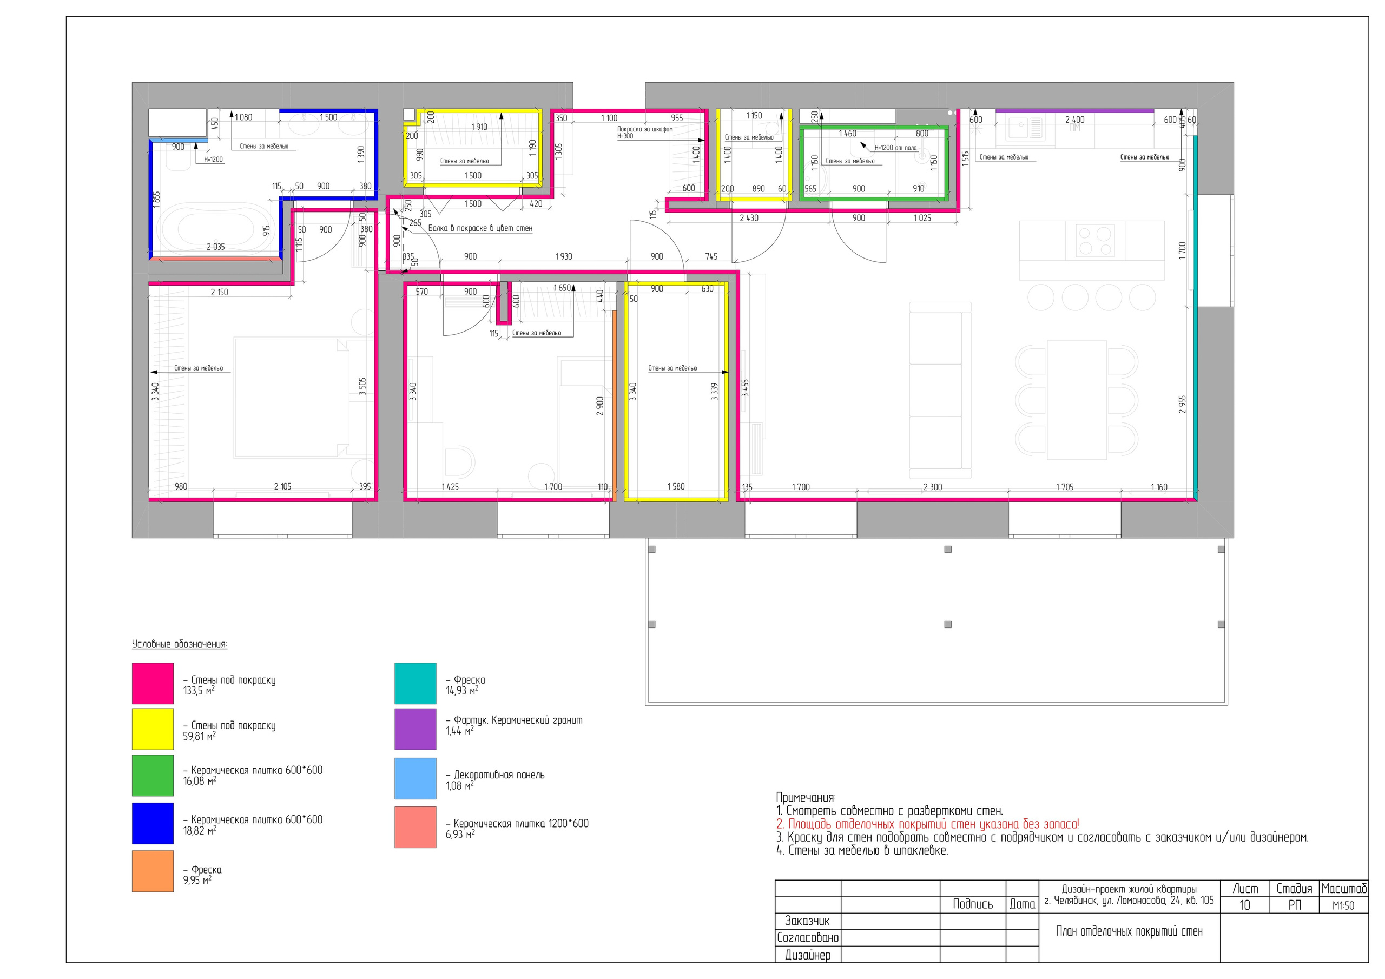Click the red note about Площадь отделочных покрытий
This screenshot has height=979, width=1385.
coord(927,824)
